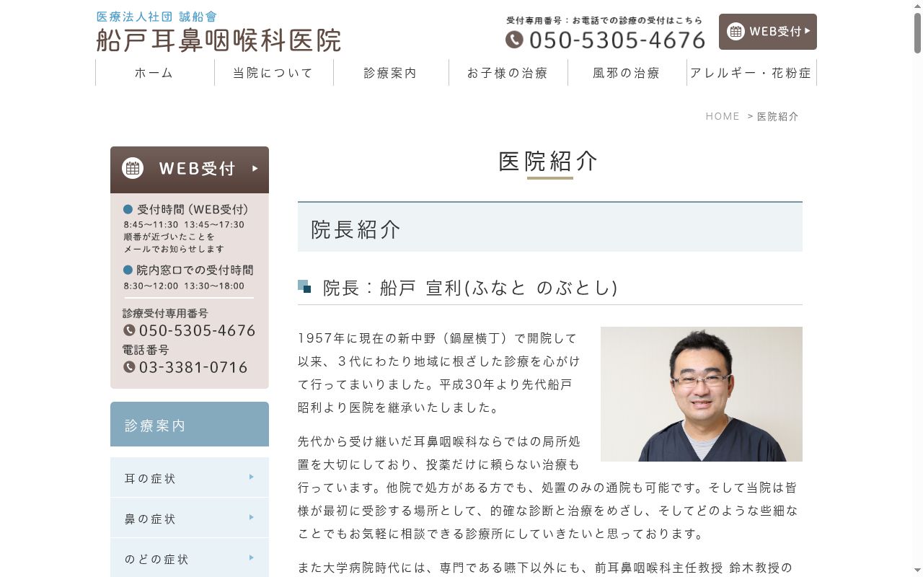Screen dimensions: 923x577
Task: Click the calendar icon in sidebar WEB受付 banner
Action: click(x=133, y=168)
